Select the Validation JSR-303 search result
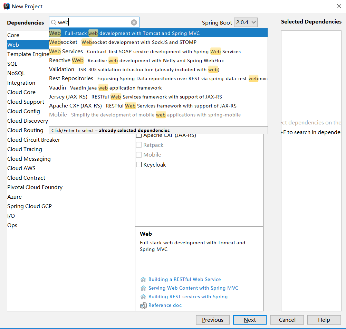 158,69
